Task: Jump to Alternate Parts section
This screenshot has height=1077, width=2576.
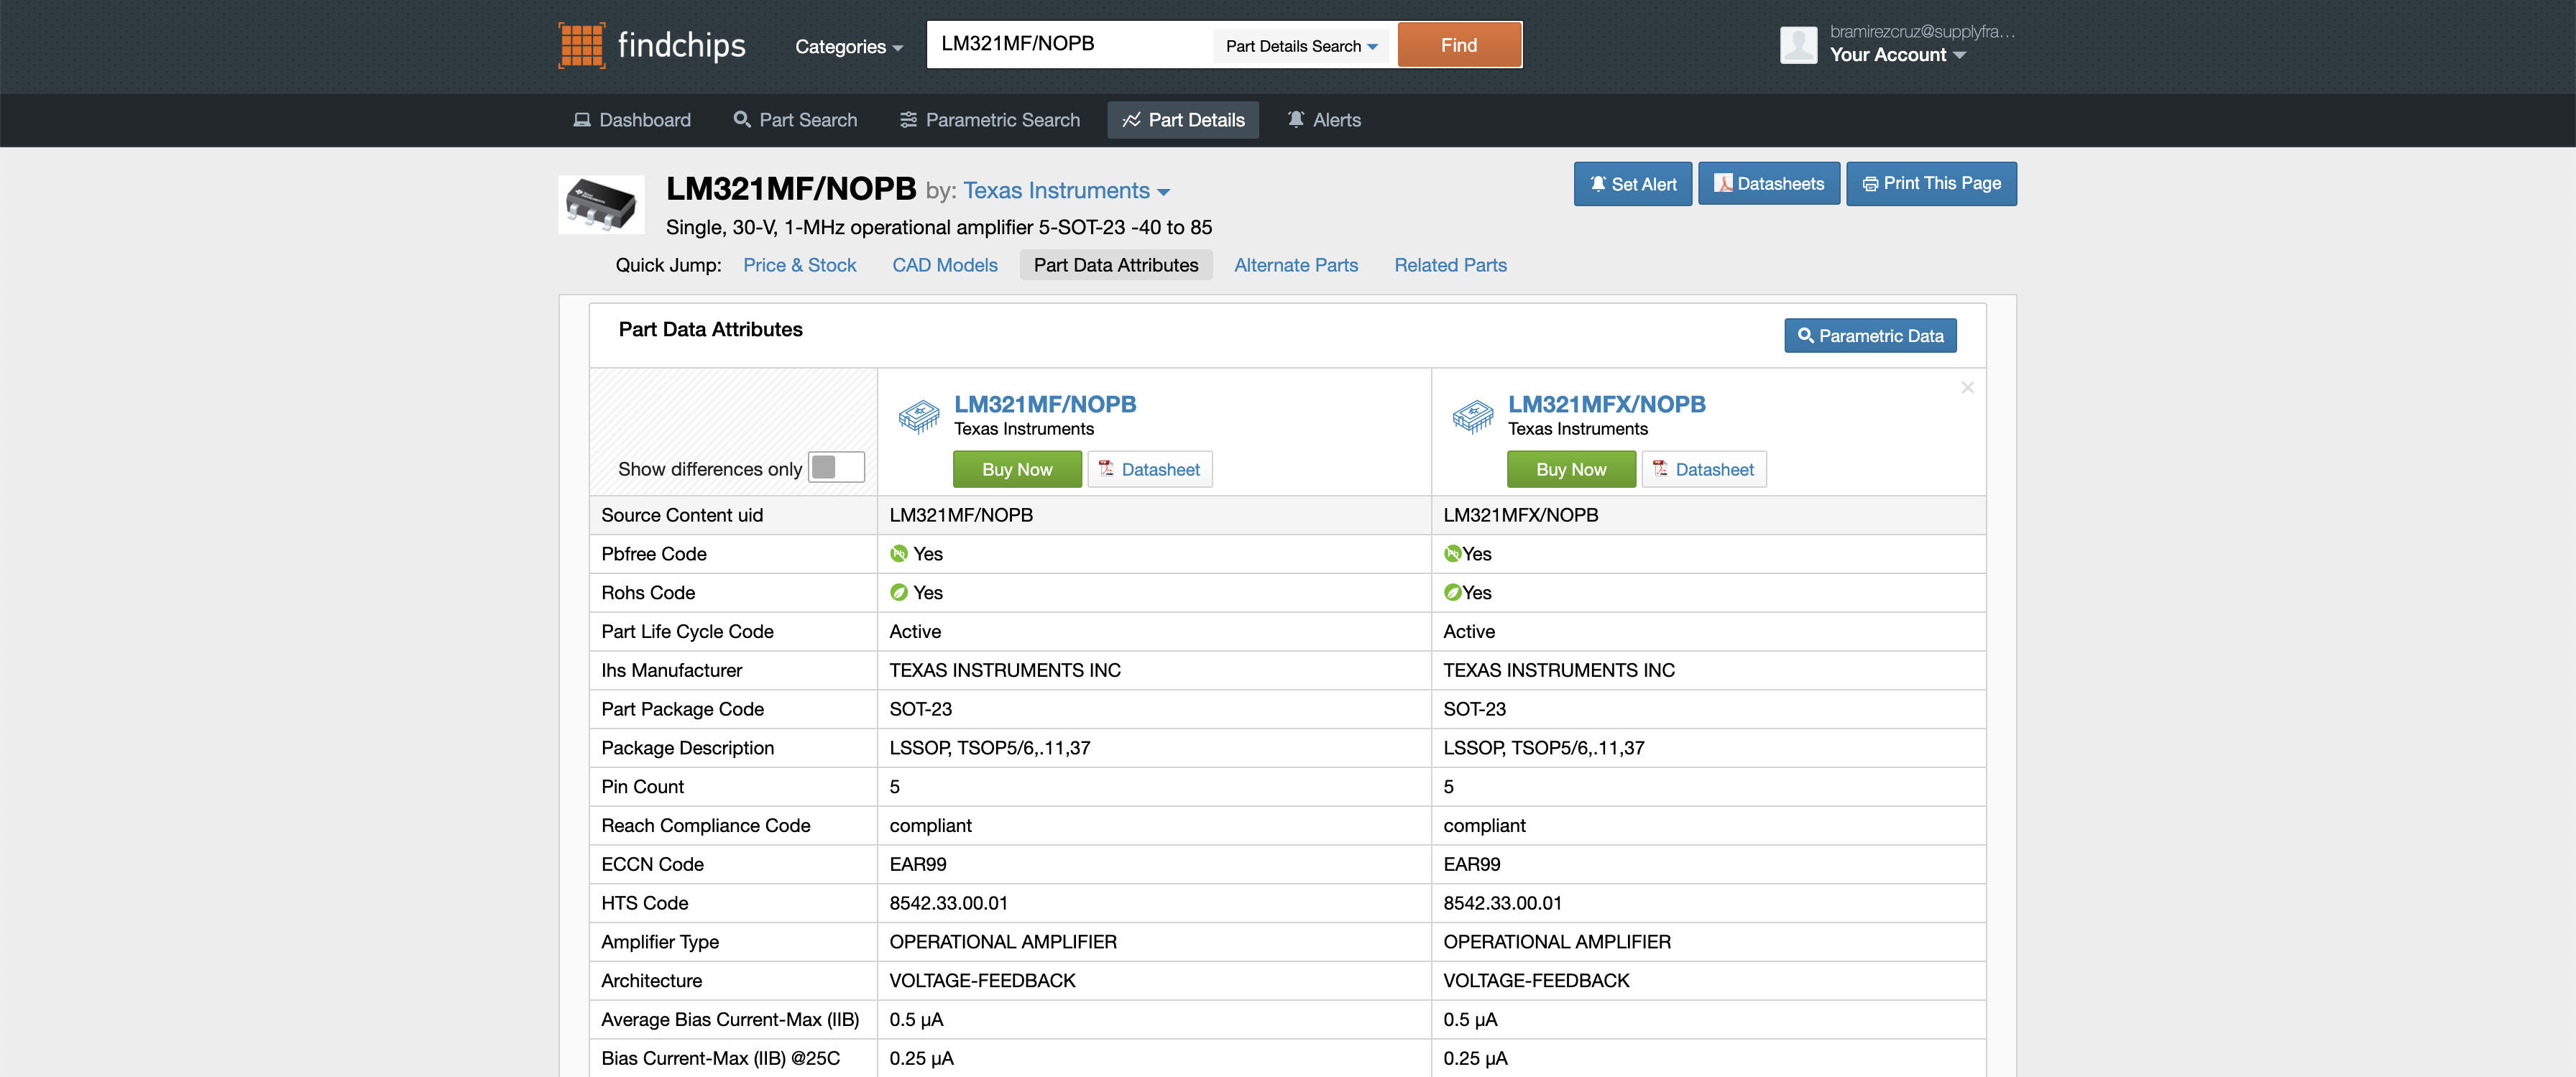Action: 1296,265
